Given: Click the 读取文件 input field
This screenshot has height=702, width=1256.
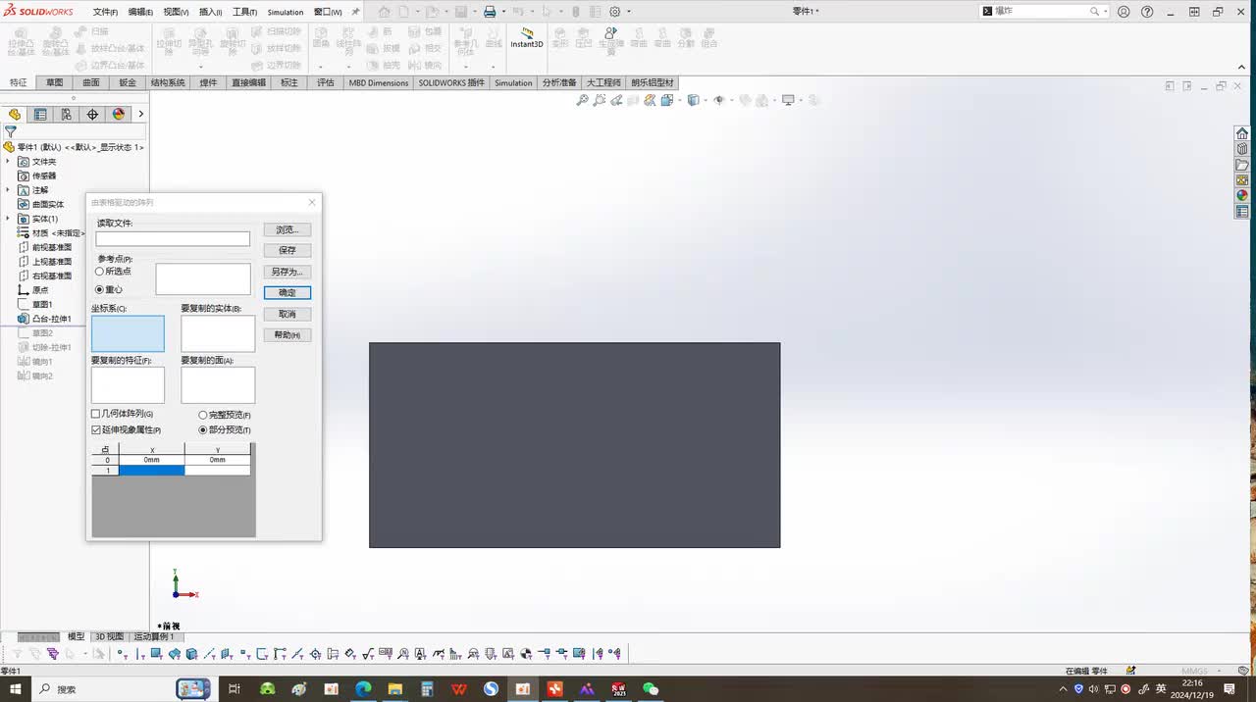Looking at the screenshot, I should coord(173,239).
